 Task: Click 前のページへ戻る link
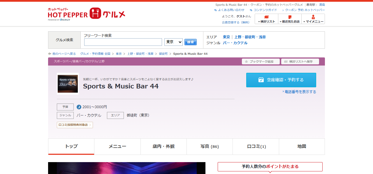pyautogui.click(x=64, y=54)
